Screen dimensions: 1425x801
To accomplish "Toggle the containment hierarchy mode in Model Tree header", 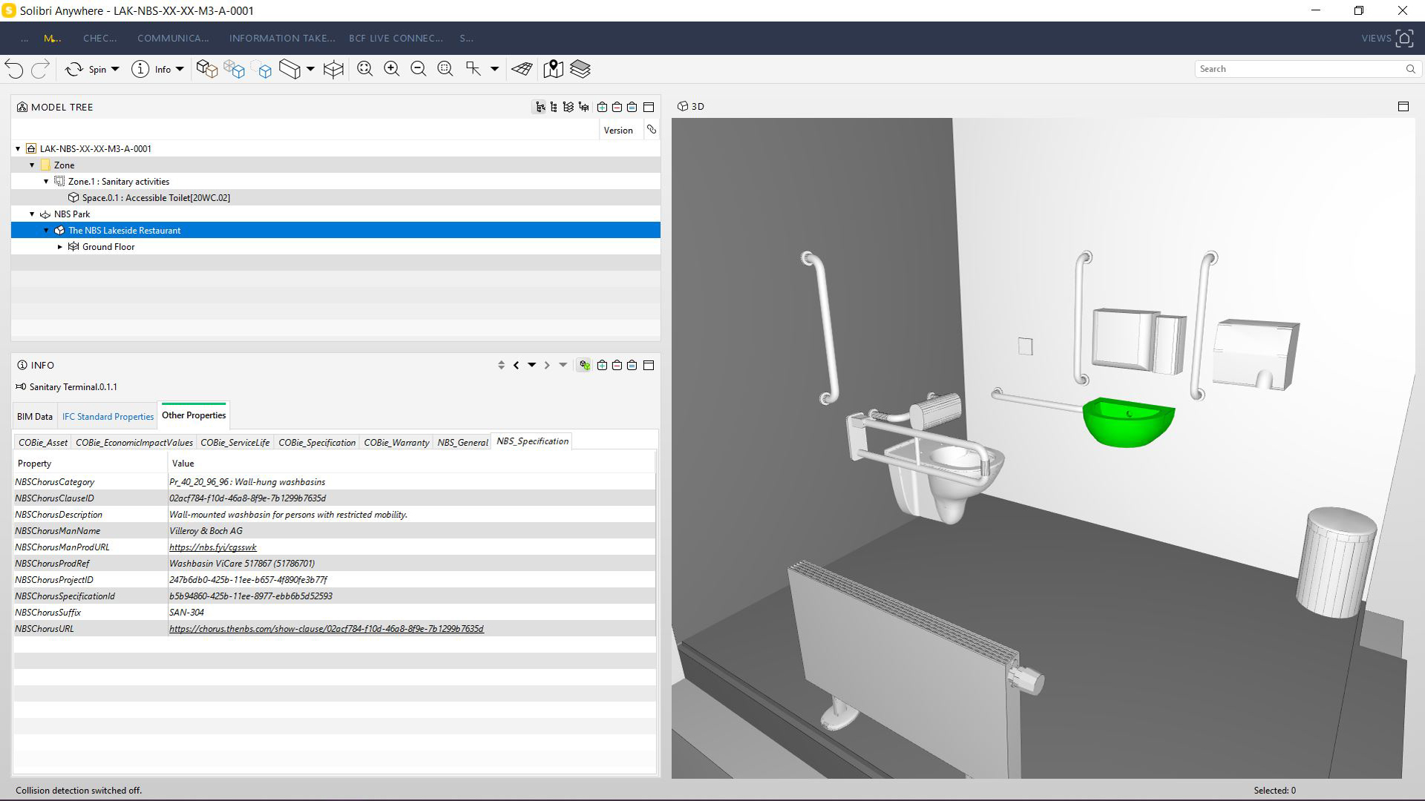I will [x=540, y=108].
